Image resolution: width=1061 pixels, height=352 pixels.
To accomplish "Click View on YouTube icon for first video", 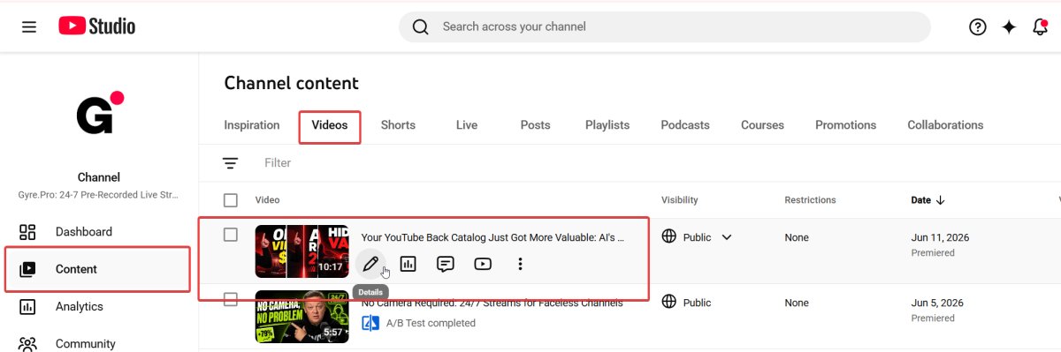I will pyautogui.click(x=483, y=264).
